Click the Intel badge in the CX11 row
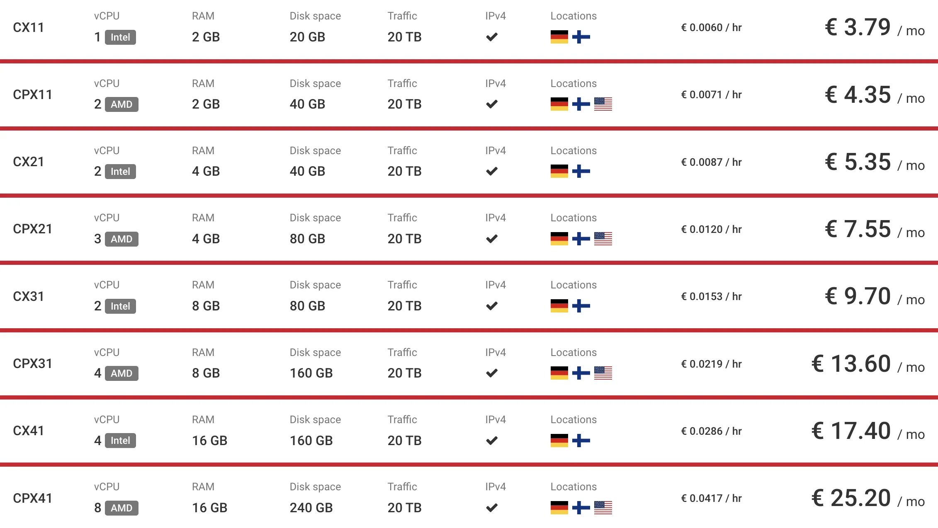Image resolution: width=938 pixels, height=528 pixels. (120, 37)
